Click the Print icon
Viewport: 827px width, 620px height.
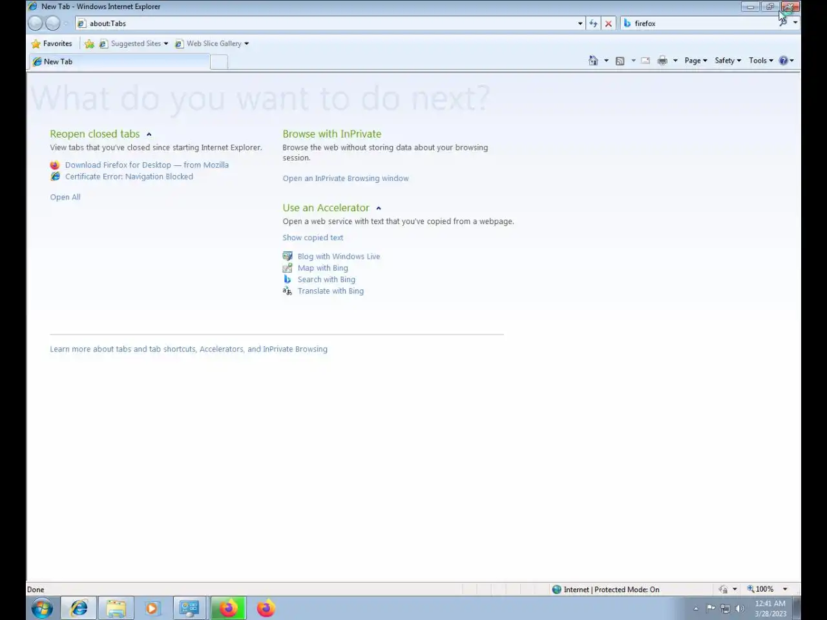pyautogui.click(x=662, y=61)
